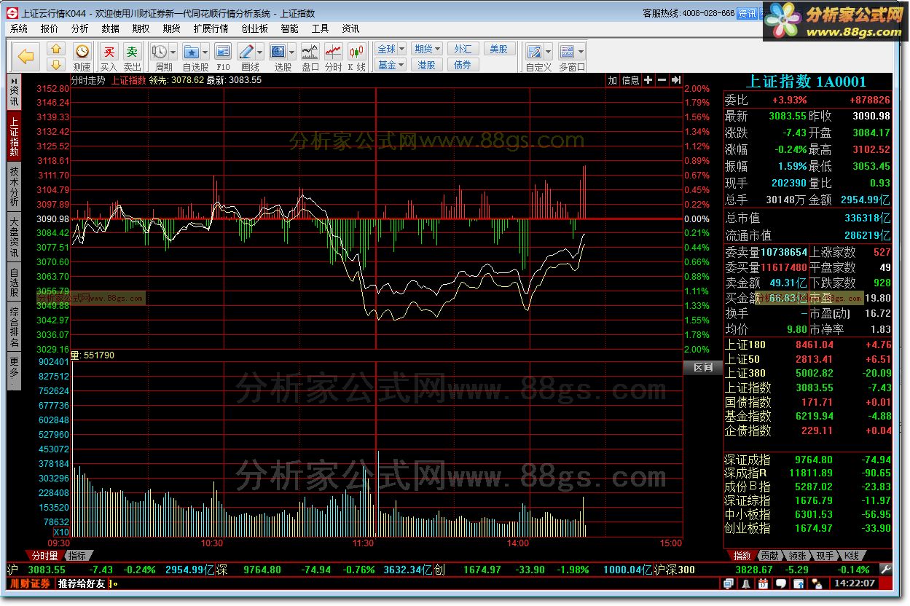Open the 系统 menu
This screenshot has width=910, height=606.
(19, 28)
